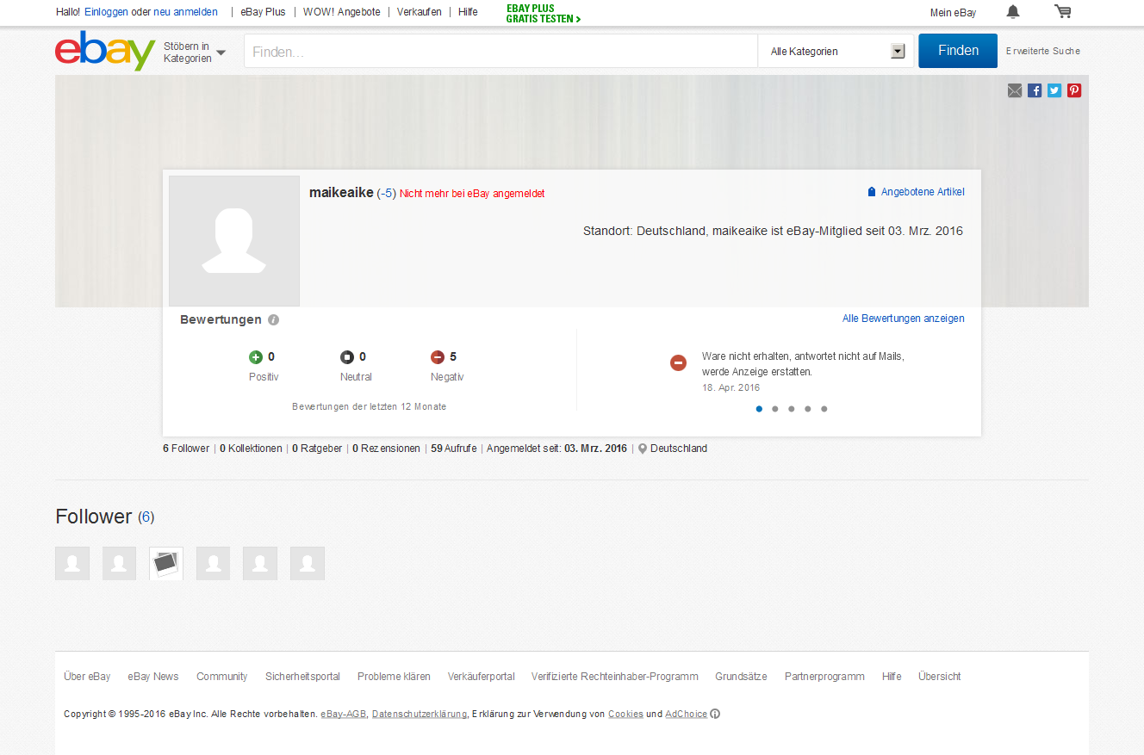Viewport: 1144px width, 755px height.
Task: Open Partnerprogramm footer link
Action: click(x=824, y=677)
